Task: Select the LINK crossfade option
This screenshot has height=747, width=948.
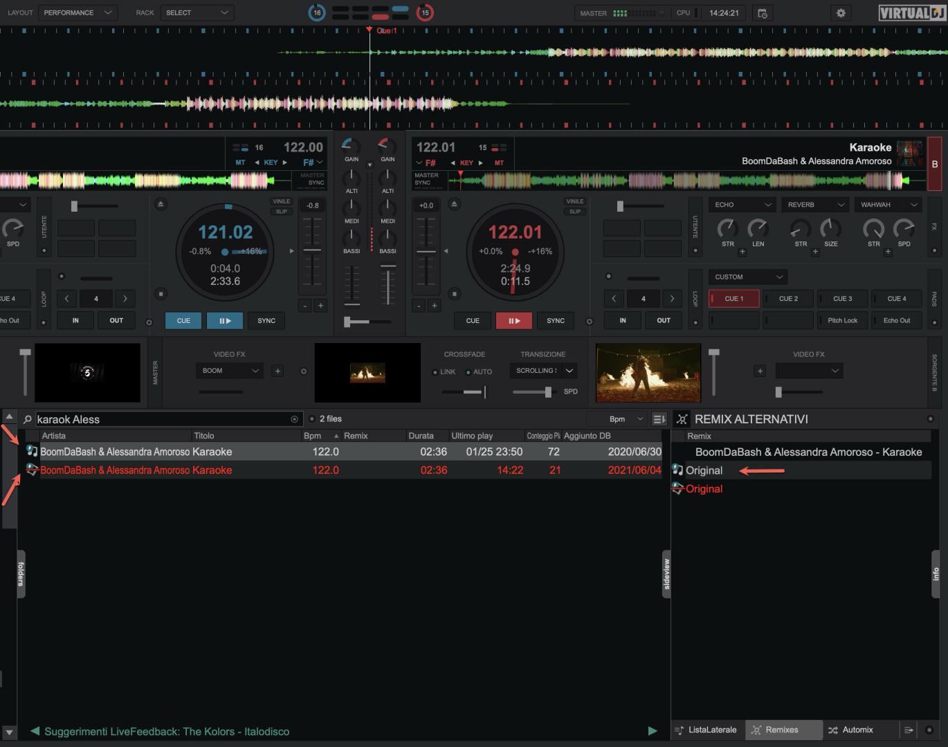Action: click(x=444, y=372)
